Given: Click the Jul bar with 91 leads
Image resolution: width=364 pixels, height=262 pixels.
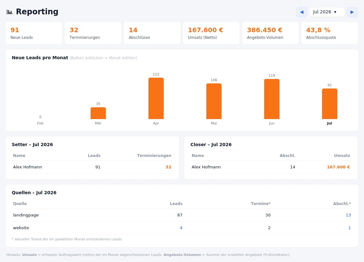Looking at the screenshot, I should pyautogui.click(x=329, y=104).
